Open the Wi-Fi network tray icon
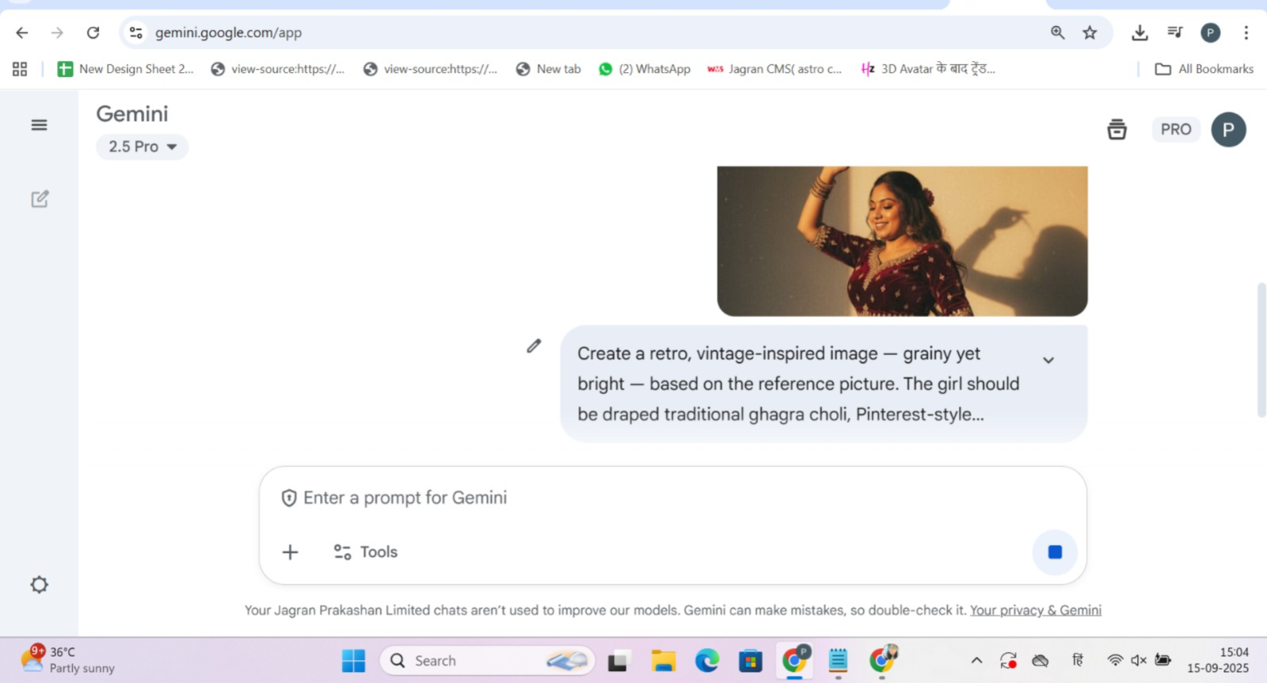Image resolution: width=1267 pixels, height=683 pixels. (x=1115, y=661)
